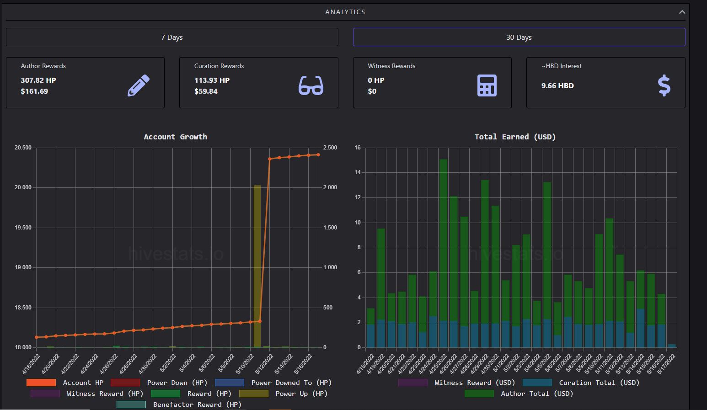Click the 5/5/2022 earnings bar

pos(547,265)
